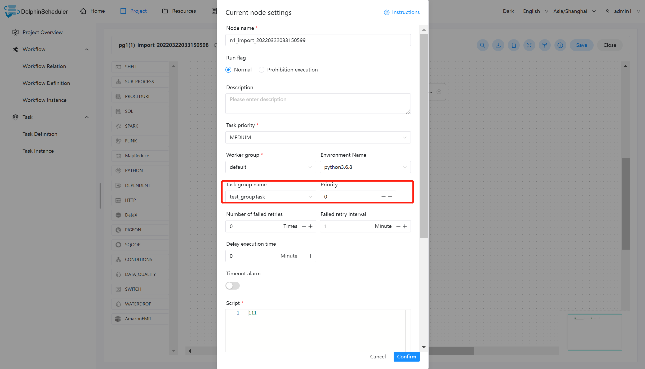Viewport: 645px width, 369px height.
Task: Open the Worker group dropdown
Action: click(270, 167)
